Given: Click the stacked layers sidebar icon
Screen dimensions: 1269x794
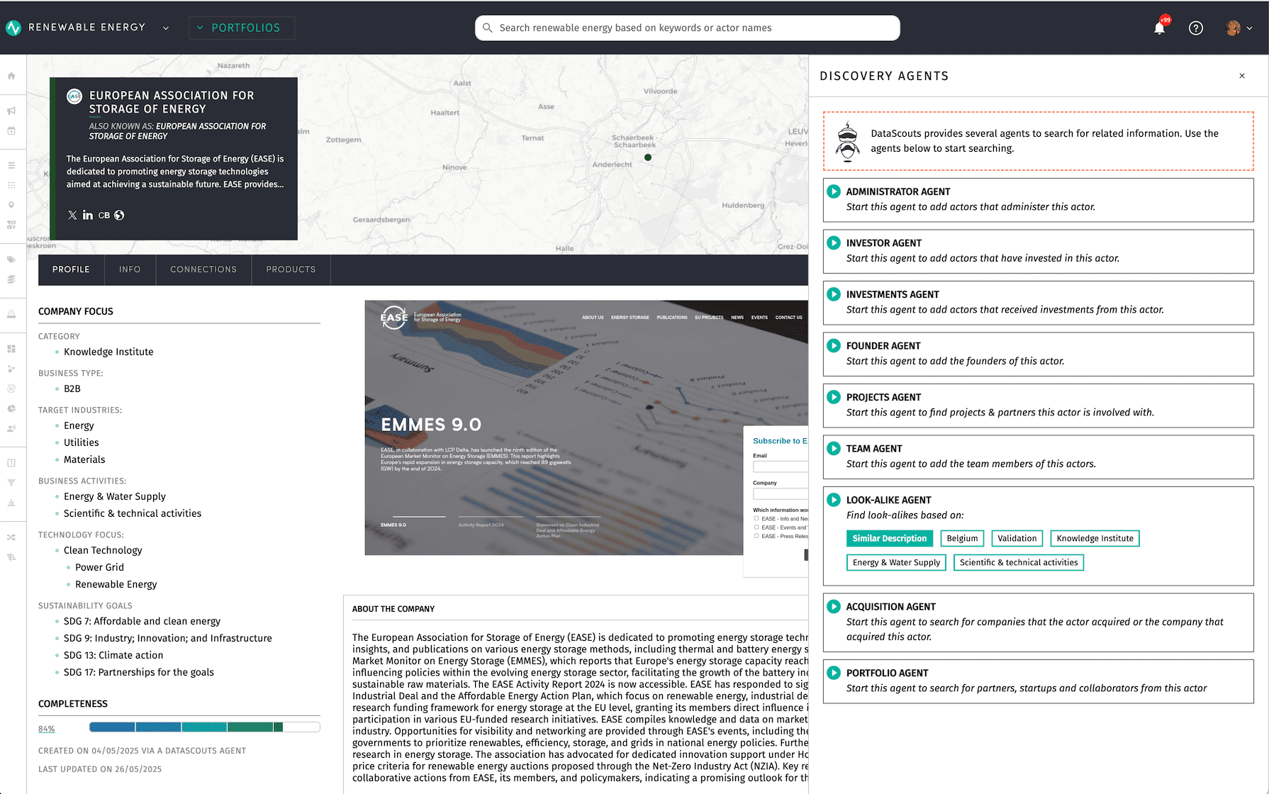Looking at the screenshot, I should coord(11,279).
